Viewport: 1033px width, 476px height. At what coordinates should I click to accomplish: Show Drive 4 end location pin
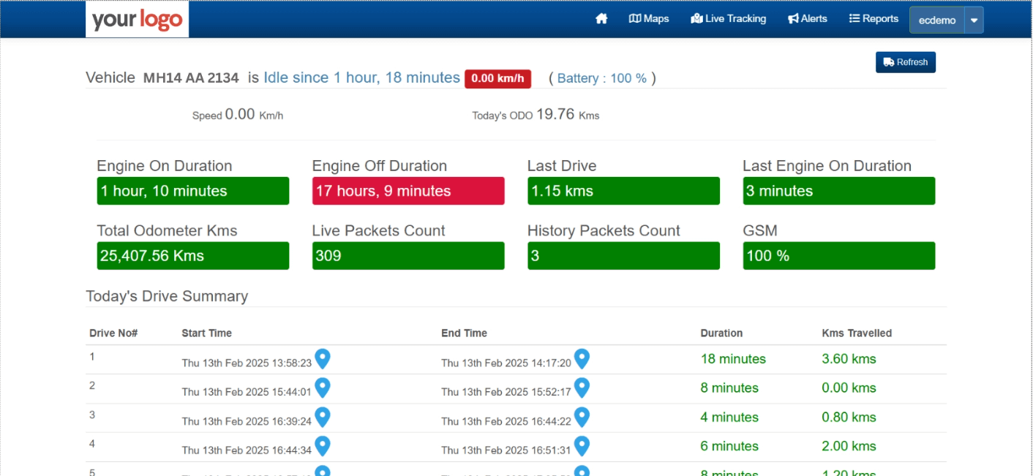(x=582, y=445)
